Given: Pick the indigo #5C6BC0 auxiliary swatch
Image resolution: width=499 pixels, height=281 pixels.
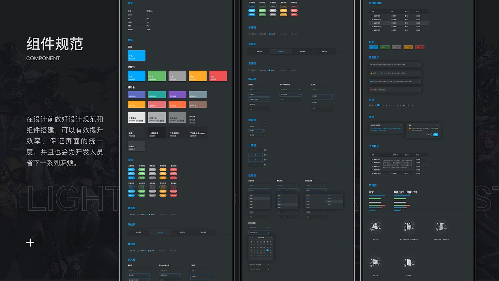Looking at the screenshot, I should pyautogui.click(x=137, y=94).
